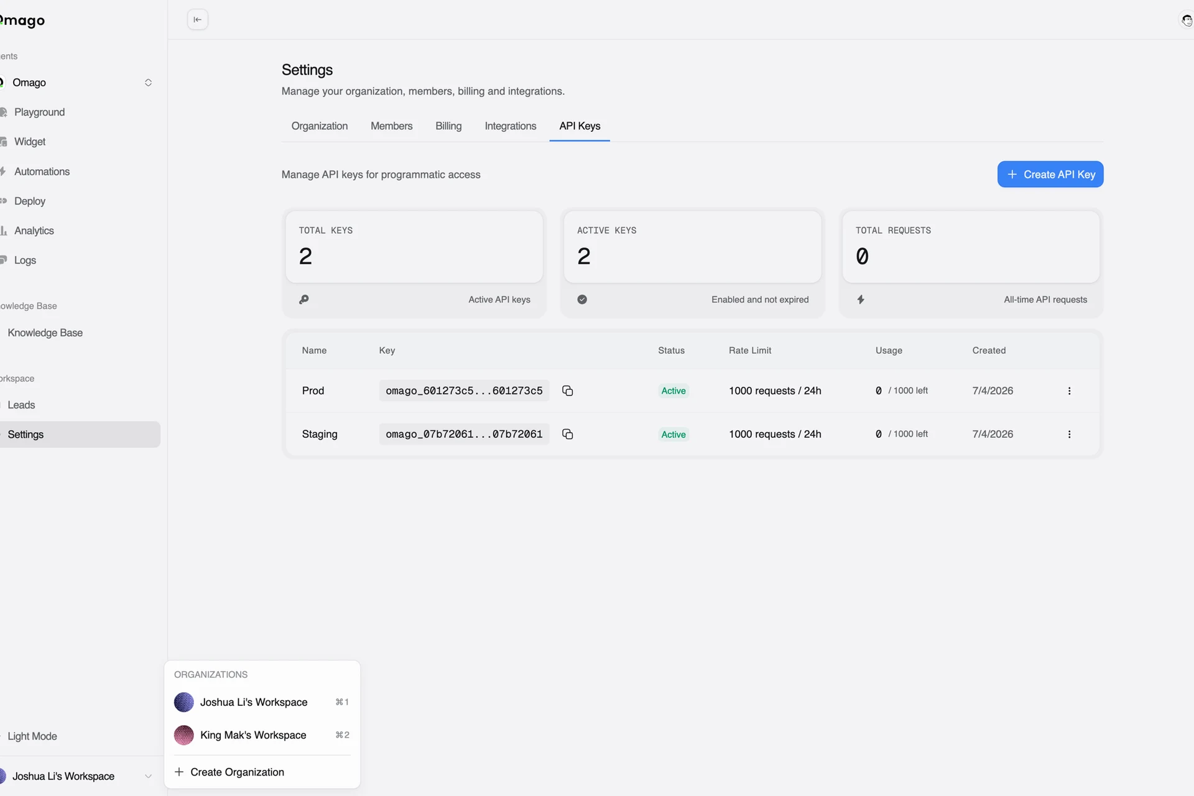Open the Prod key actions menu

pos(1069,391)
